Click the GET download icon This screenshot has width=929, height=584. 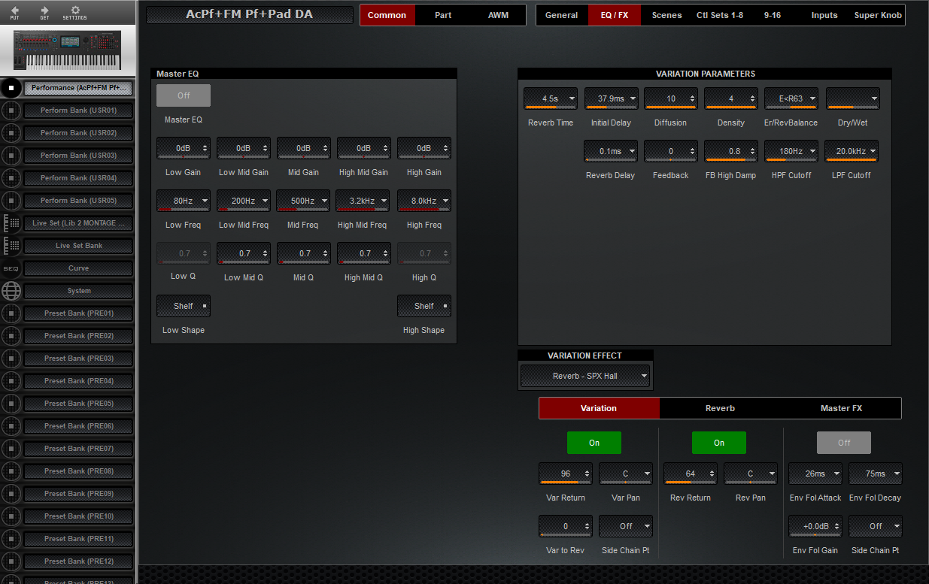coord(44,11)
